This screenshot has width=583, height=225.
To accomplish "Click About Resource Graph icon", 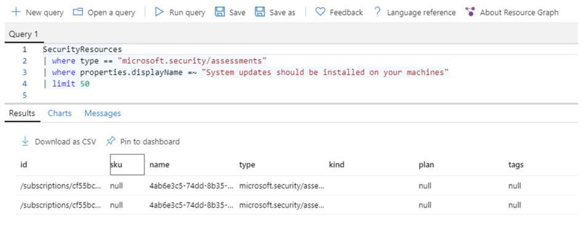I will [470, 12].
